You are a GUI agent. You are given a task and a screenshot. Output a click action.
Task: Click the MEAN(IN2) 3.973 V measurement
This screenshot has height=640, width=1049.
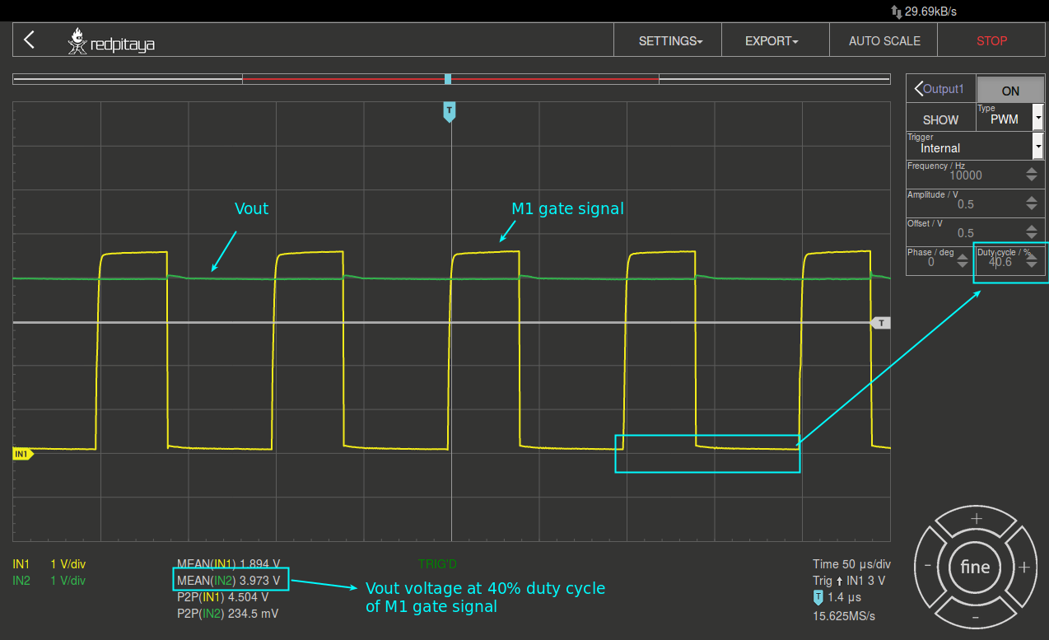click(229, 581)
